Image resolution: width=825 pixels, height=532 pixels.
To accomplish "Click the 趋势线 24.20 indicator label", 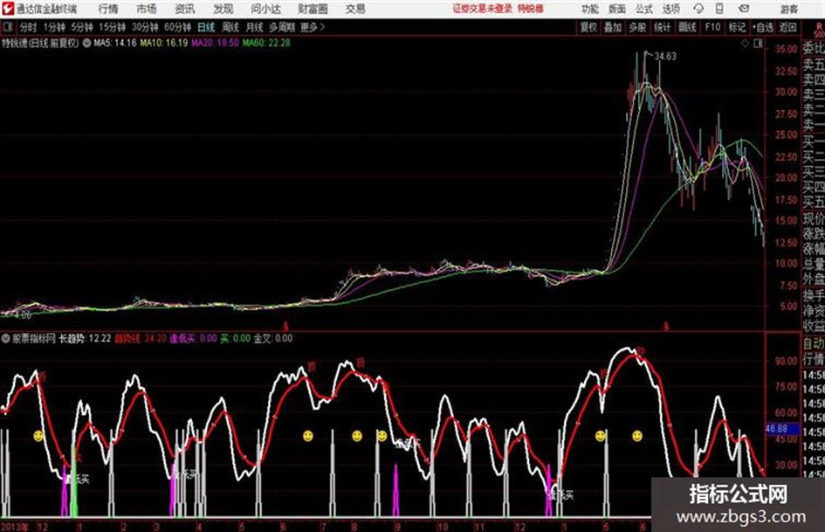I will (141, 338).
